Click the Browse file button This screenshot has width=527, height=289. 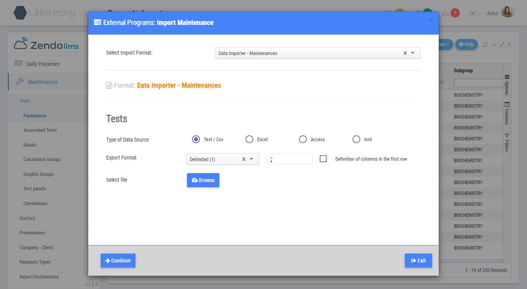click(203, 180)
